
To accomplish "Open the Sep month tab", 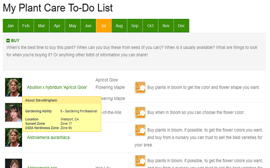I will tap(135, 26).
